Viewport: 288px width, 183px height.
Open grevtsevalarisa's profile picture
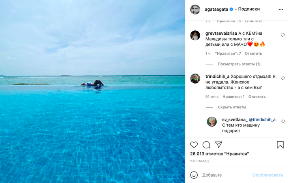click(x=195, y=35)
